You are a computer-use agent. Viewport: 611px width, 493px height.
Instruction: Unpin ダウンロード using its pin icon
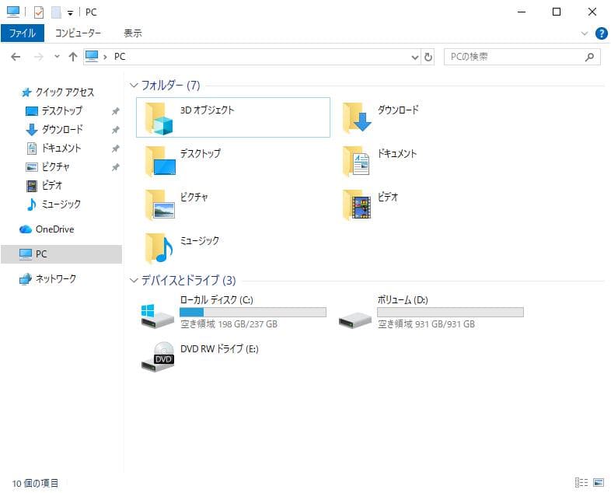(x=115, y=130)
